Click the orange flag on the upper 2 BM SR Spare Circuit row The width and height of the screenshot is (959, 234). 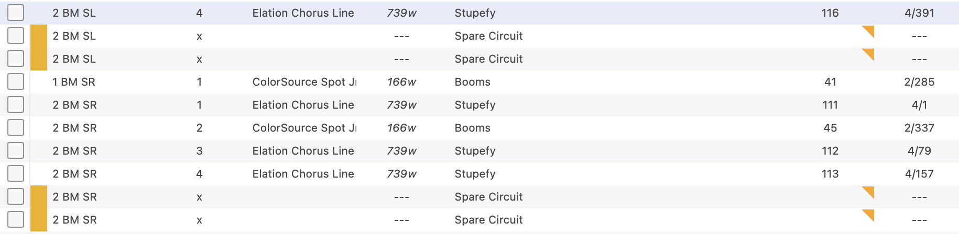coord(869,192)
